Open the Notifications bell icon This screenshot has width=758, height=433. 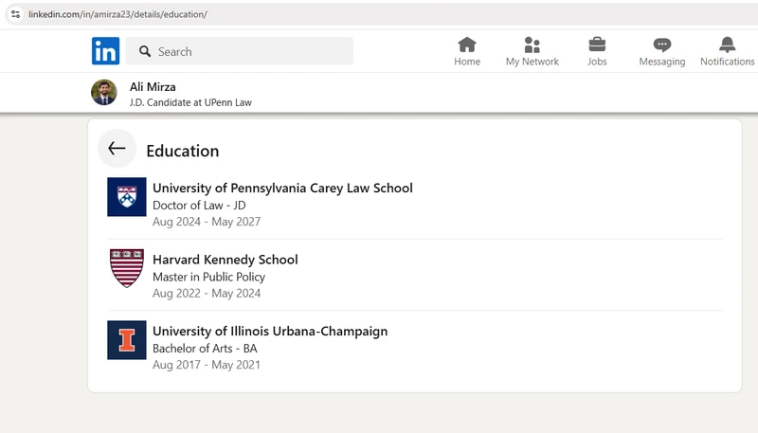[727, 45]
